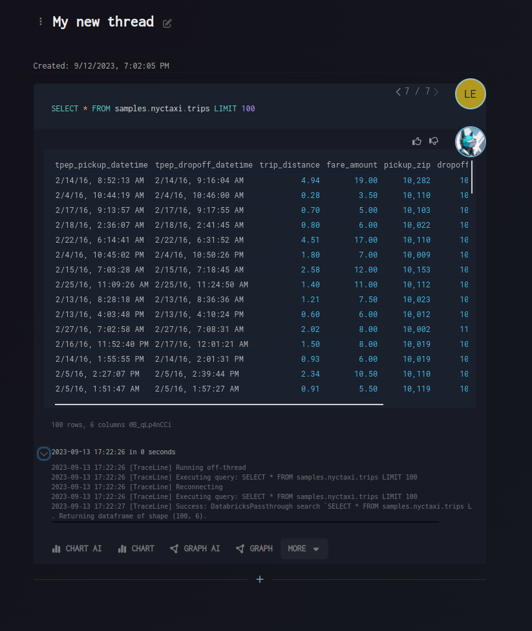The width and height of the screenshot is (532, 631).
Task: Give thumbs down feedback
Action: (x=434, y=141)
